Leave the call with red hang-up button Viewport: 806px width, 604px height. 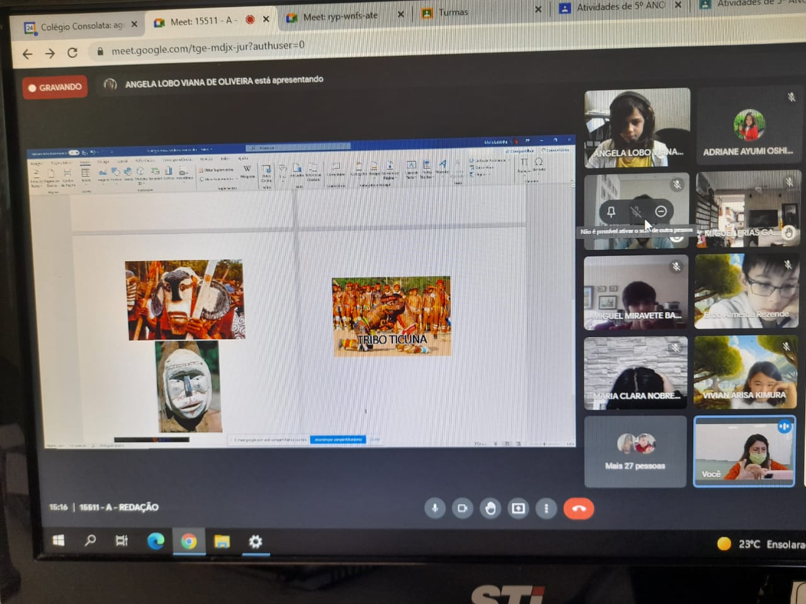coord(579,508)
